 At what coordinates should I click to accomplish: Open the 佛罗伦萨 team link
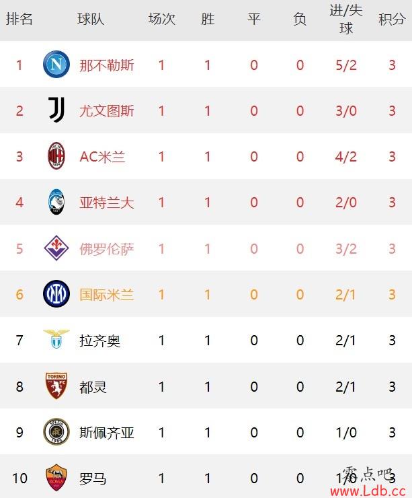[x=107, y=249]
